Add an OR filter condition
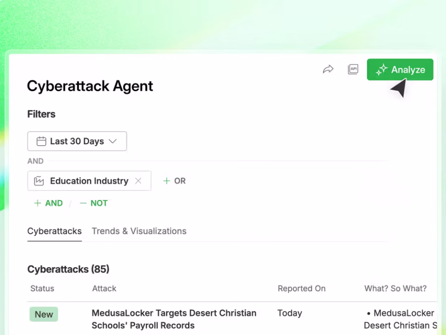This screenshot has height=335, width=446. 174,181
